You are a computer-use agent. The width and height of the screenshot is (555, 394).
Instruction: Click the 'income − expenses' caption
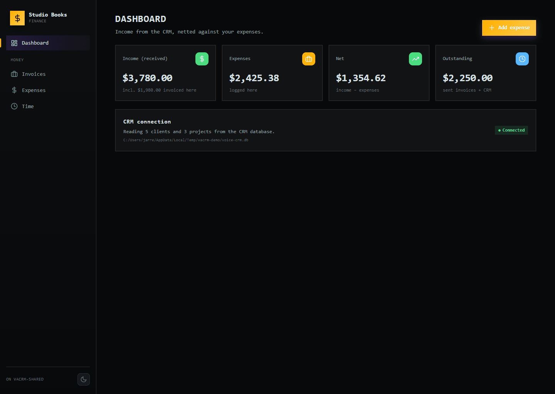[x=358, y=90]
